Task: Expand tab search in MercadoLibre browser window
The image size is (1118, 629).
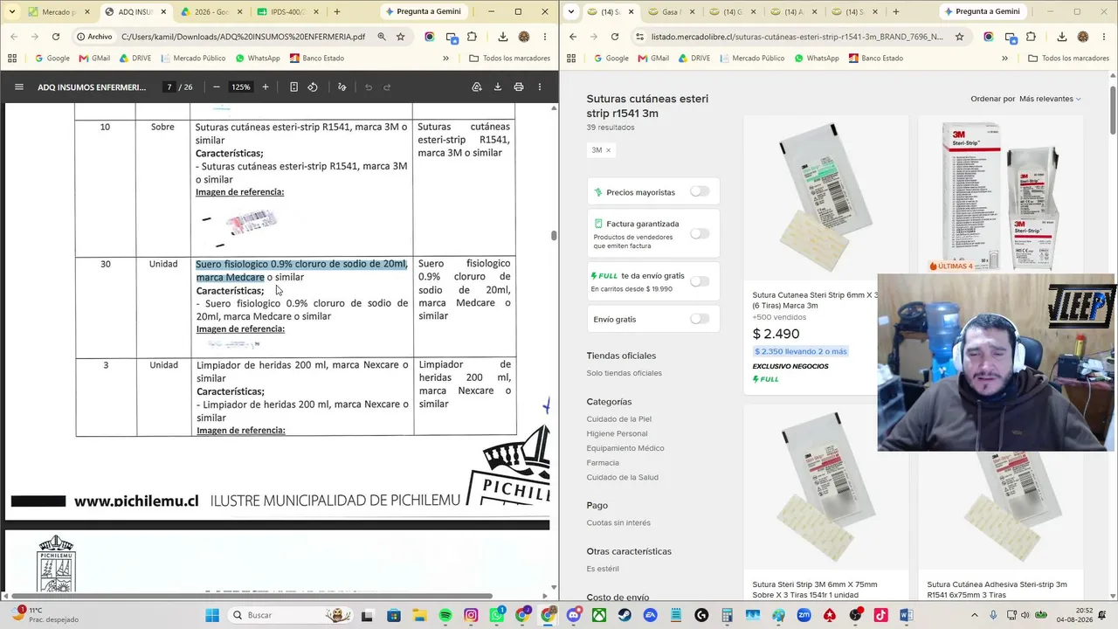Action: pyautogui.click(x=571, y=12)
